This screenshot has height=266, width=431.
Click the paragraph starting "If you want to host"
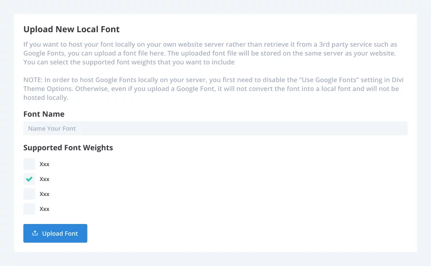[210, 53]
